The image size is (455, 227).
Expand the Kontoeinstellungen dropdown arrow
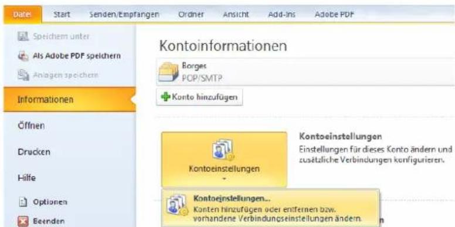point(224,179)
